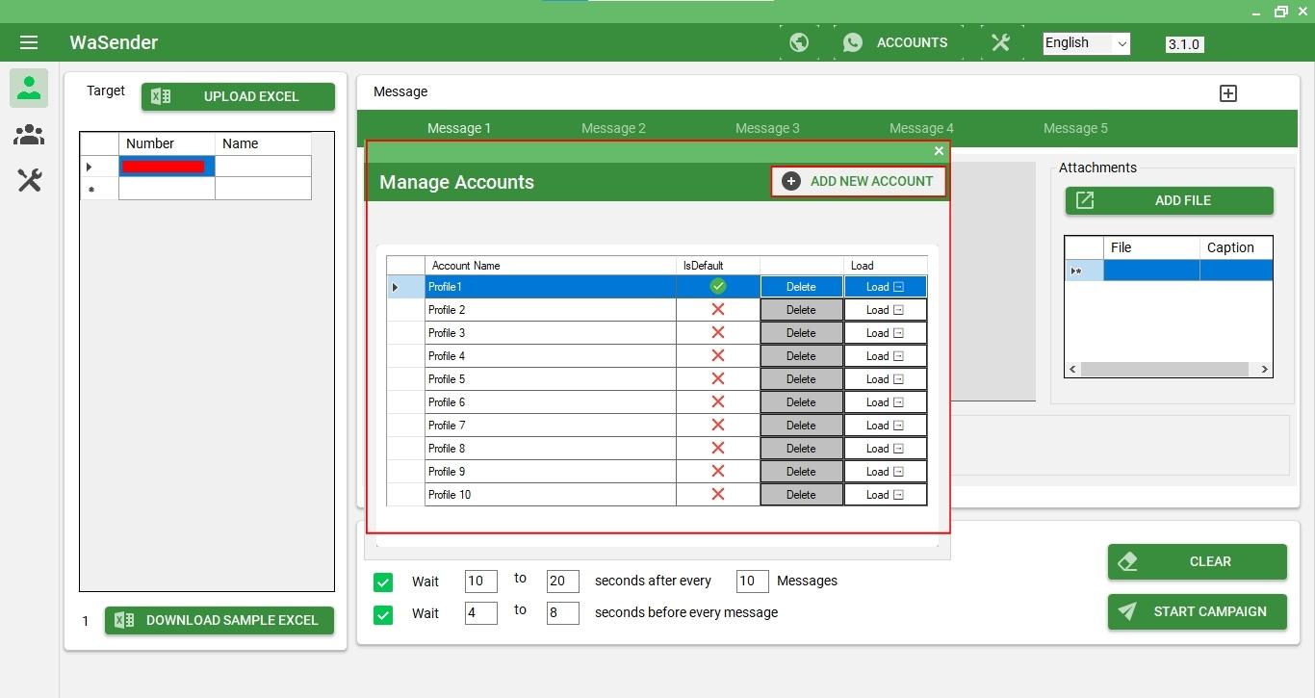Delete Profile 5 account
This screenshot has width=1315, height=698.
coord(801,379)
